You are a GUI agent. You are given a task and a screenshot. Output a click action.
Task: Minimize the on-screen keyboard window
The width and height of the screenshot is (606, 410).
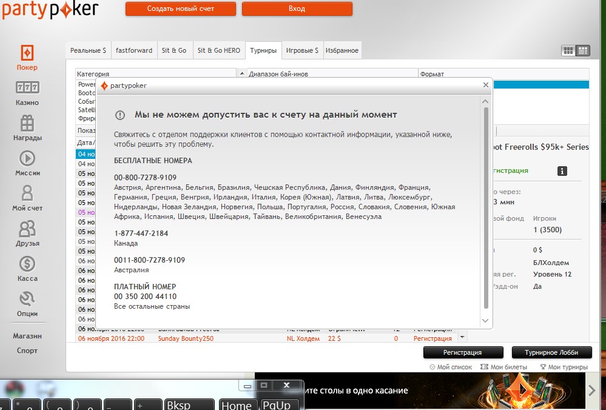[x=247, y=386]
